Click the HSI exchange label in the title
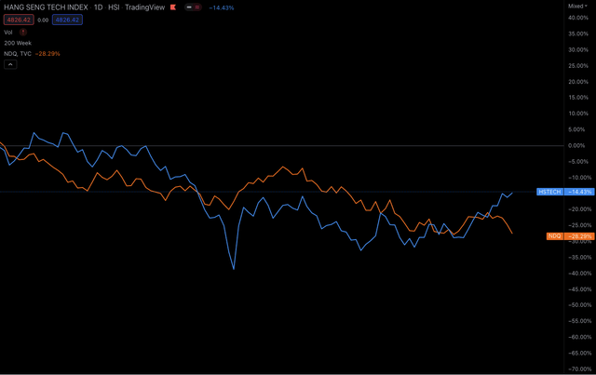 tap(114, 7)
